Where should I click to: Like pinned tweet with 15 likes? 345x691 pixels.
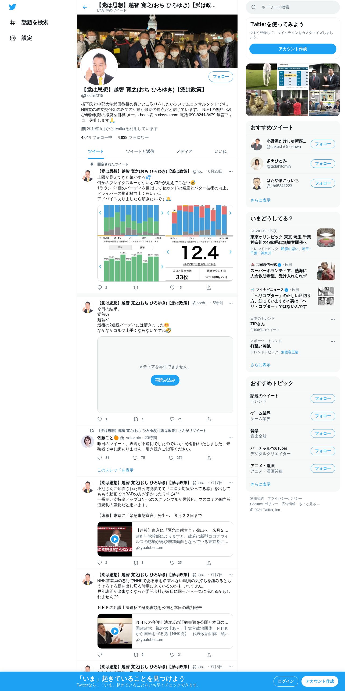click(172, 287)
